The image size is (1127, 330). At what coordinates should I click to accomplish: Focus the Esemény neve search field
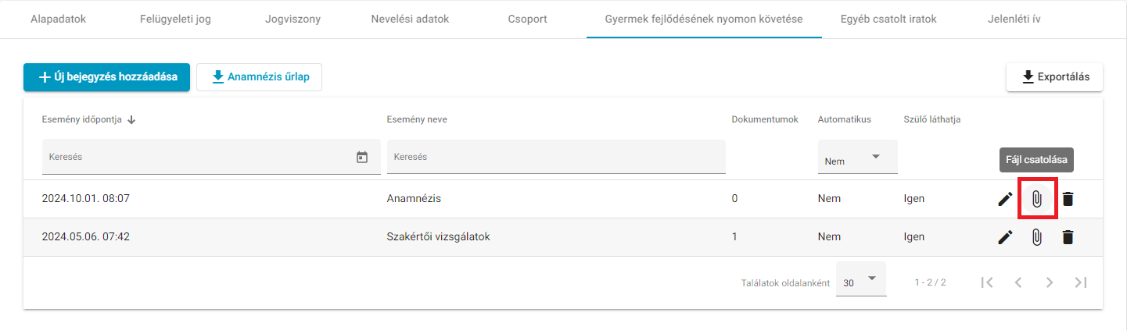(x=556, y=157)
